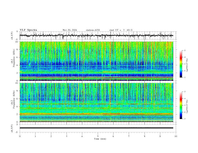The height and width of the screenshot is (153, 198).
Task: Click the "VLF Spectra" title text
Action: click(x=28, y=30)
